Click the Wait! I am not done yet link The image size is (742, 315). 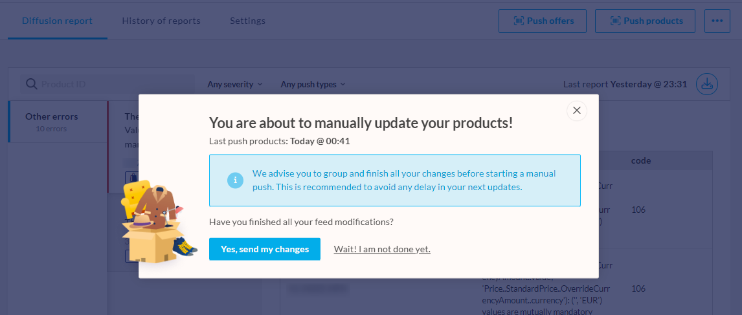(382, 249)
